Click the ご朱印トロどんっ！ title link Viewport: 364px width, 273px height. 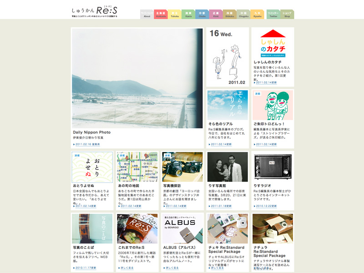tap(269, 124)
